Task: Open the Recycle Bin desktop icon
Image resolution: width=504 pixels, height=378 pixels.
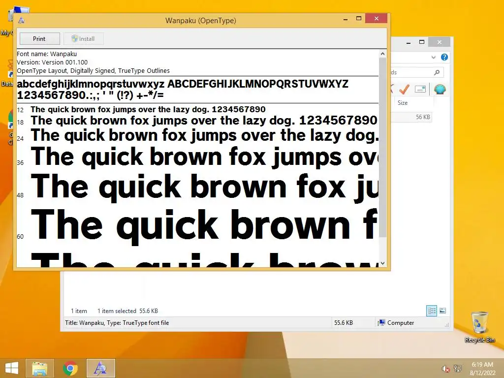Action: (x=479, y=327)
